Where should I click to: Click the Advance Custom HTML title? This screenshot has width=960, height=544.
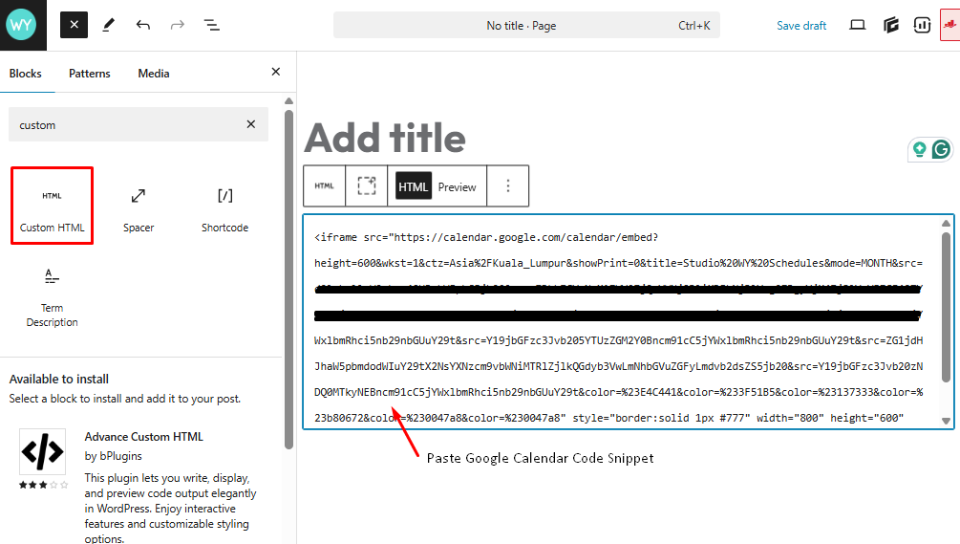[144, 437]
